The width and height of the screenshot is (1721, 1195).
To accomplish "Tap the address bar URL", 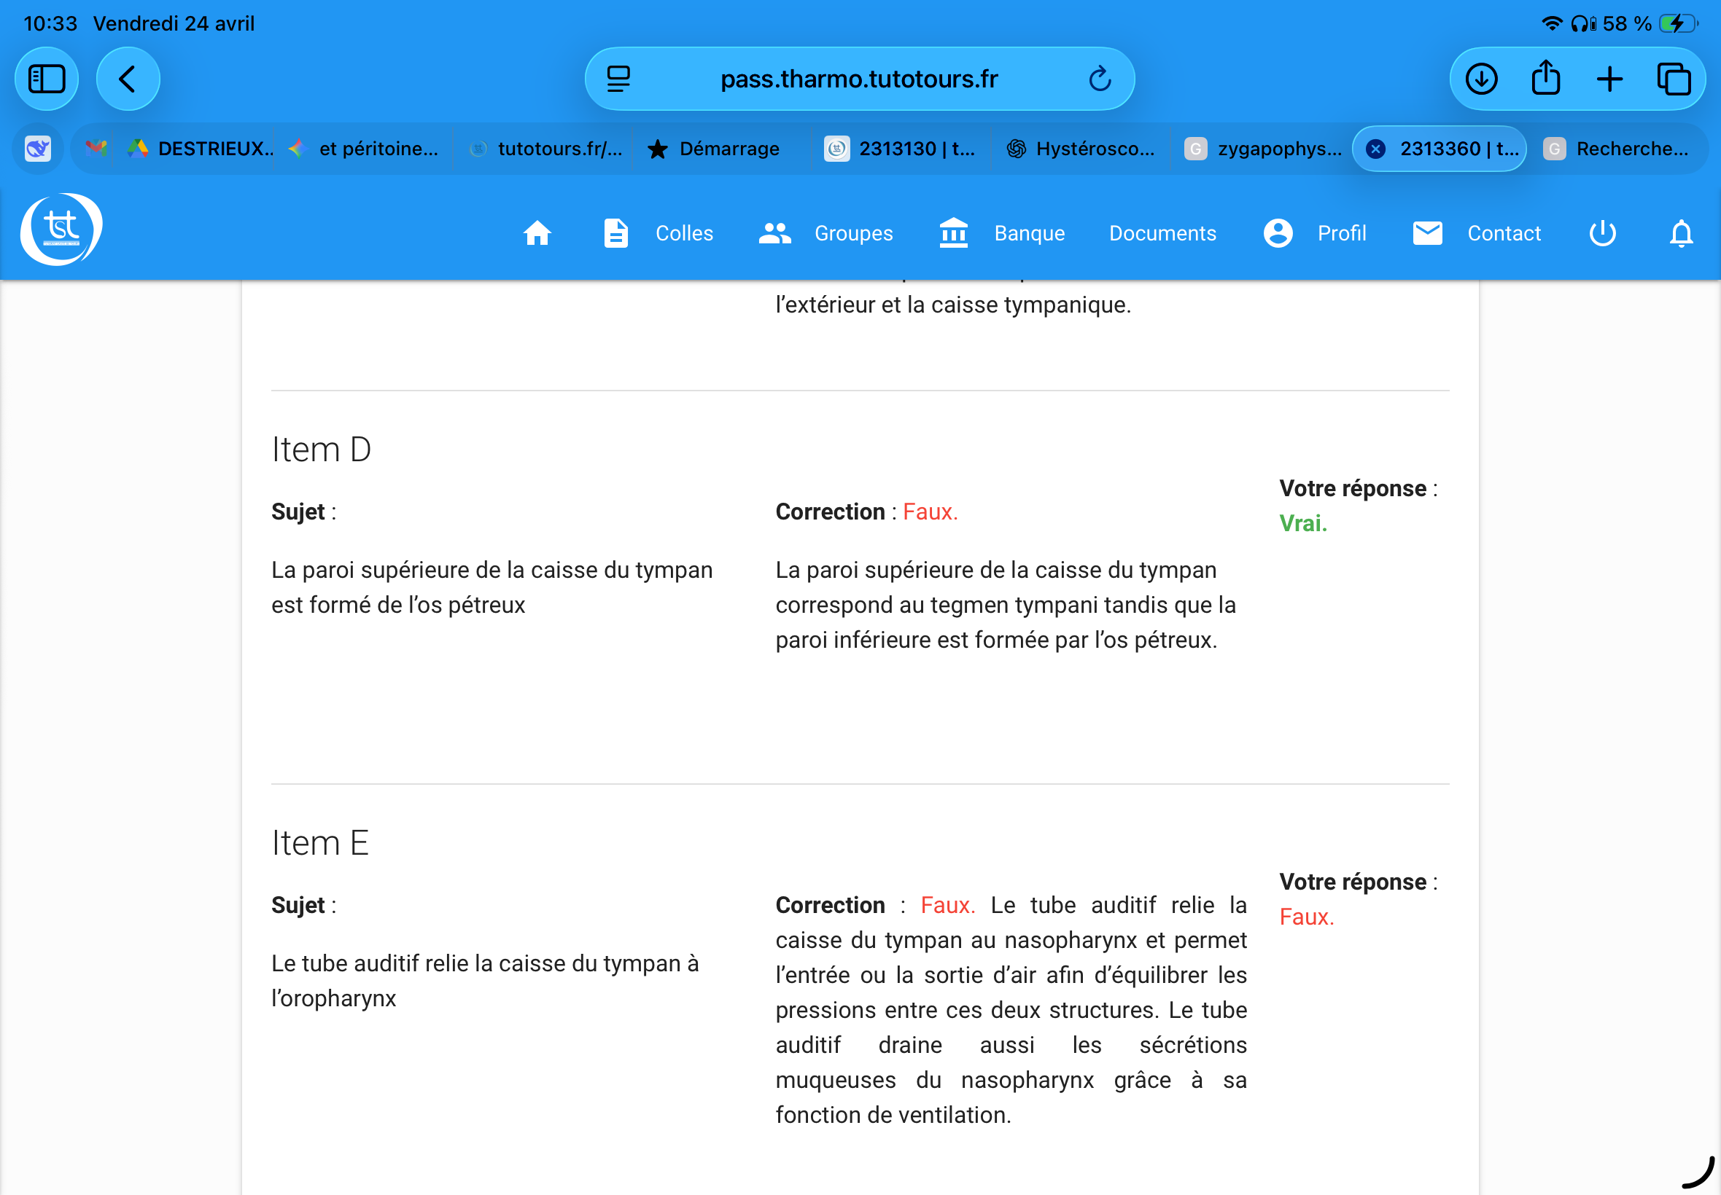I will 858,79.
